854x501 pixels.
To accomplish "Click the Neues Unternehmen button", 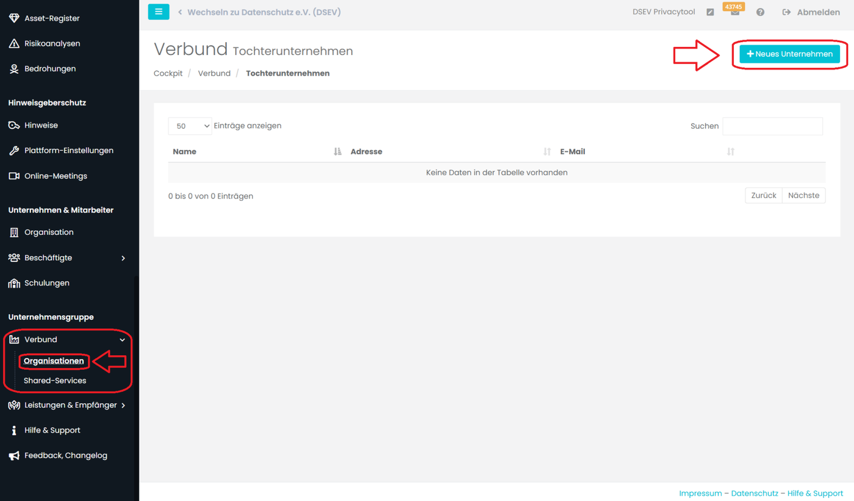I will click(790, 54).
